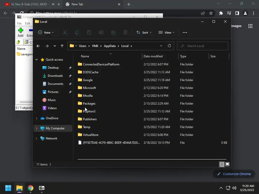Open Chrome extensions puzzle icon
This screenshot has height=194, width=259.
point(221,13)
